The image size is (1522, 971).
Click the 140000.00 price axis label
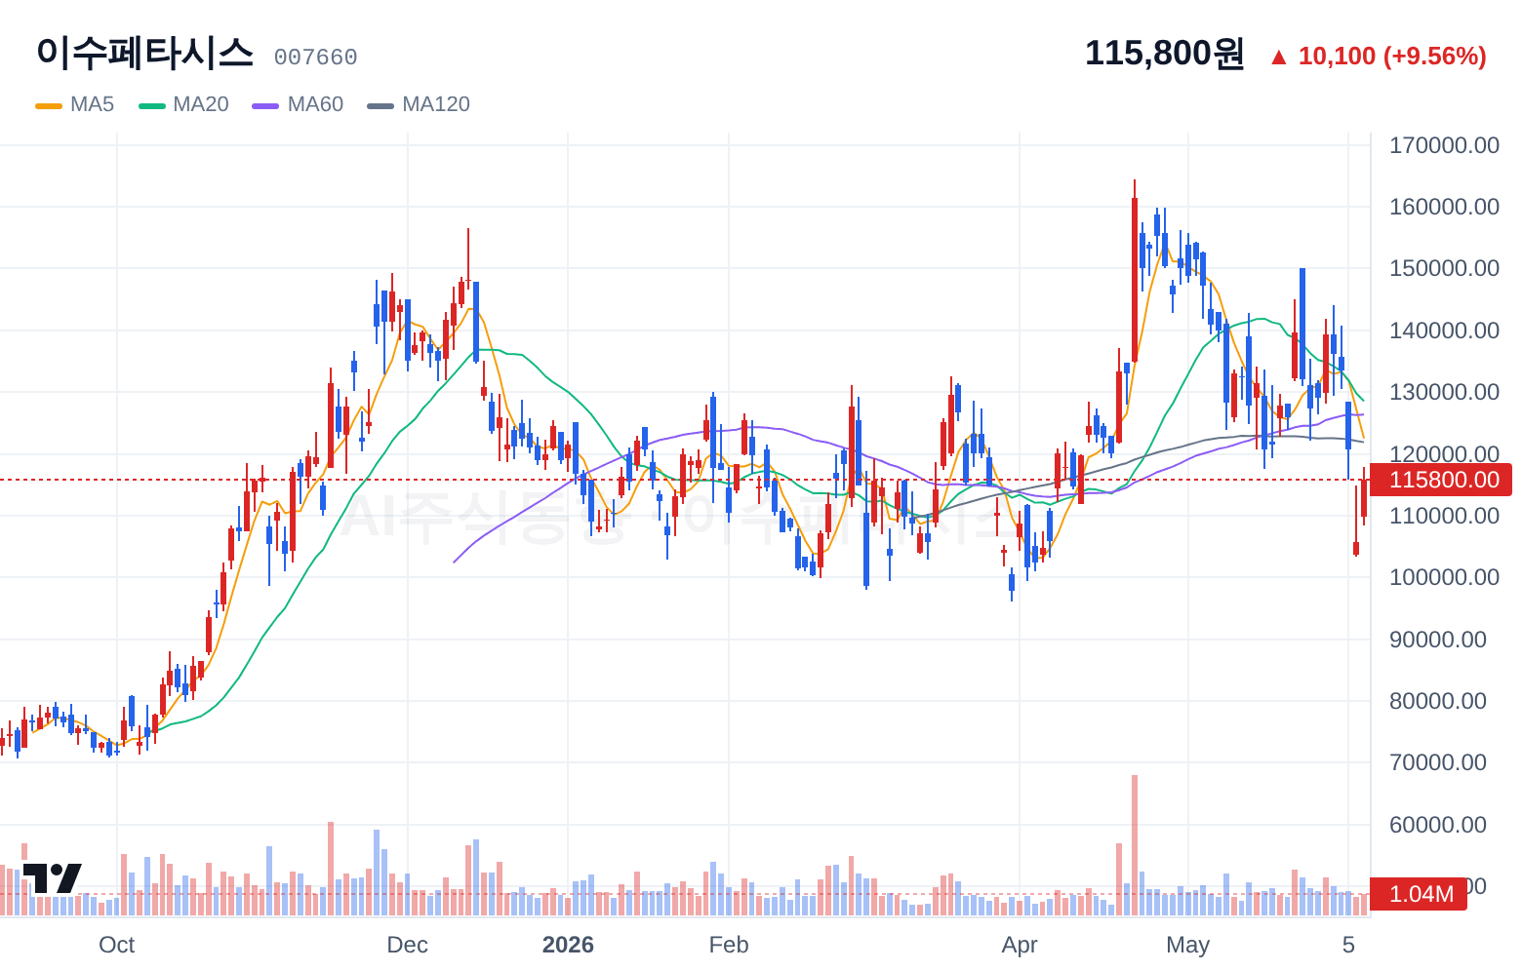tap(1444, 330)
